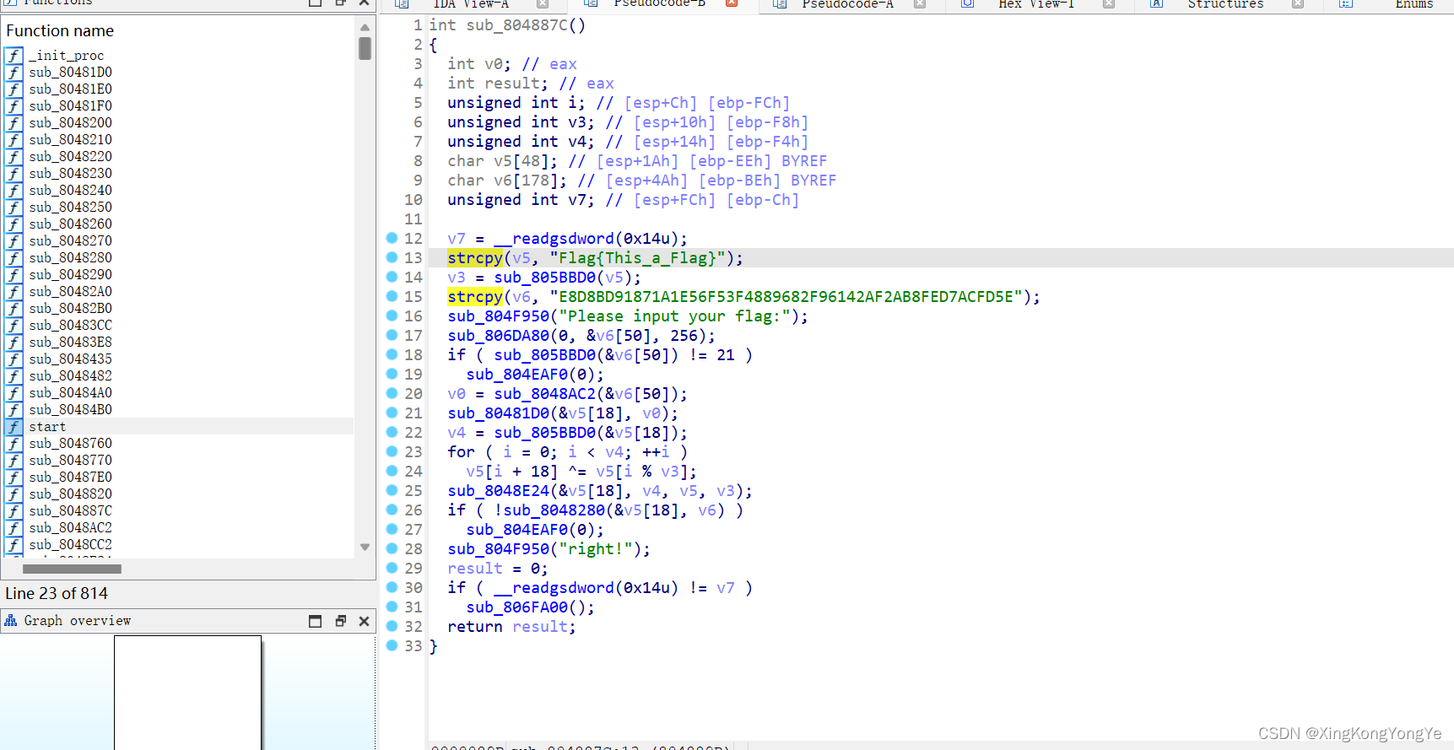Click the sub_8048280 call on line 26
1454x750 pixels.
pyautogui.click(x=554, y=510)
